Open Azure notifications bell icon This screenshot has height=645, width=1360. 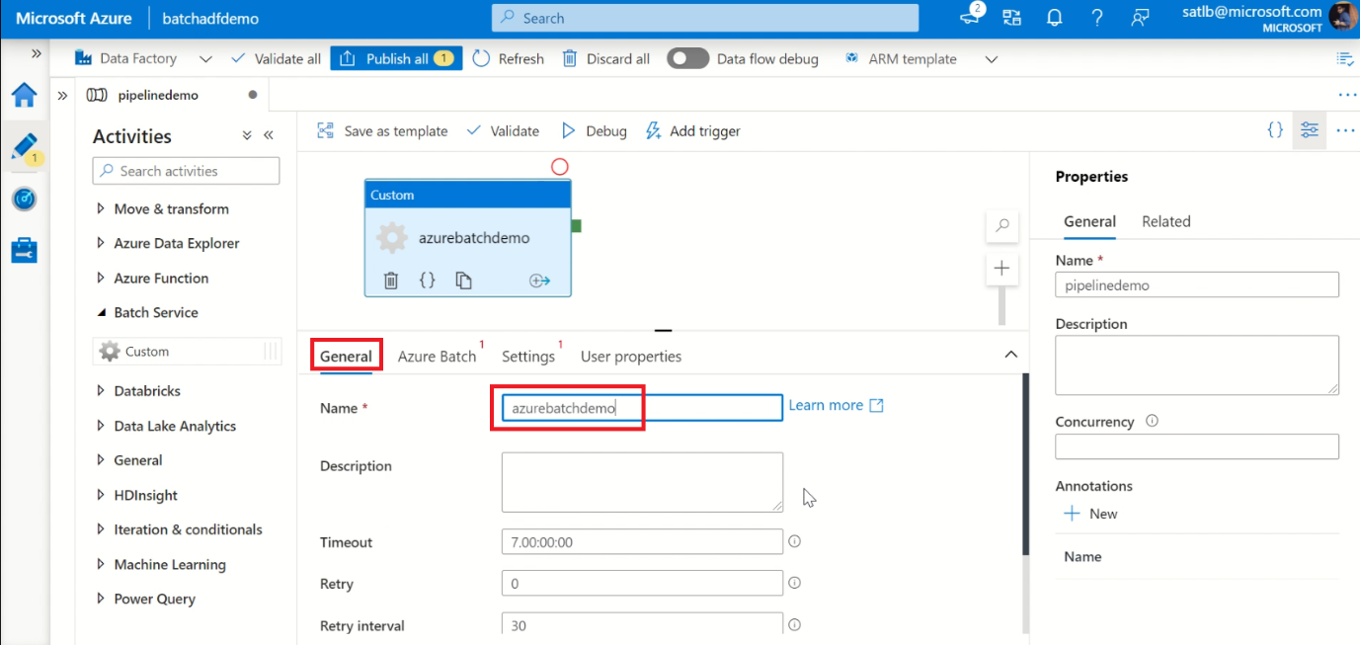pos(1055,18)
